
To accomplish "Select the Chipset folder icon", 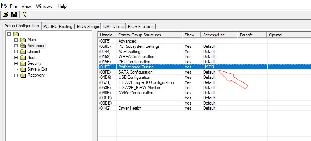I will click(23, 52).
